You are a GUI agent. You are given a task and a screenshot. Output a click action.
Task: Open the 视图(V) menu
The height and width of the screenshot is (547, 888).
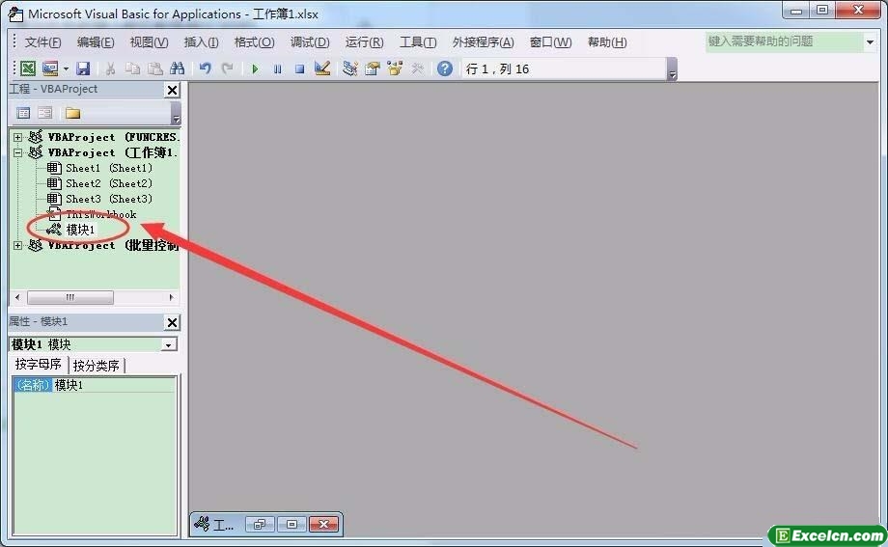[x=149, y=42]
